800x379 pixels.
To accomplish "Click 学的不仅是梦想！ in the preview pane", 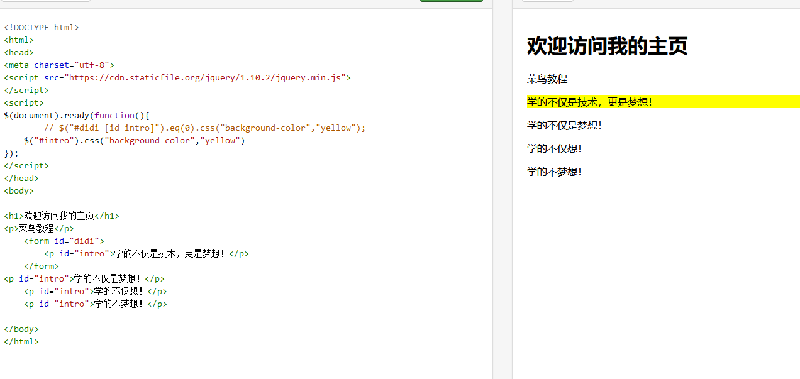I will (x=565, y=125).
